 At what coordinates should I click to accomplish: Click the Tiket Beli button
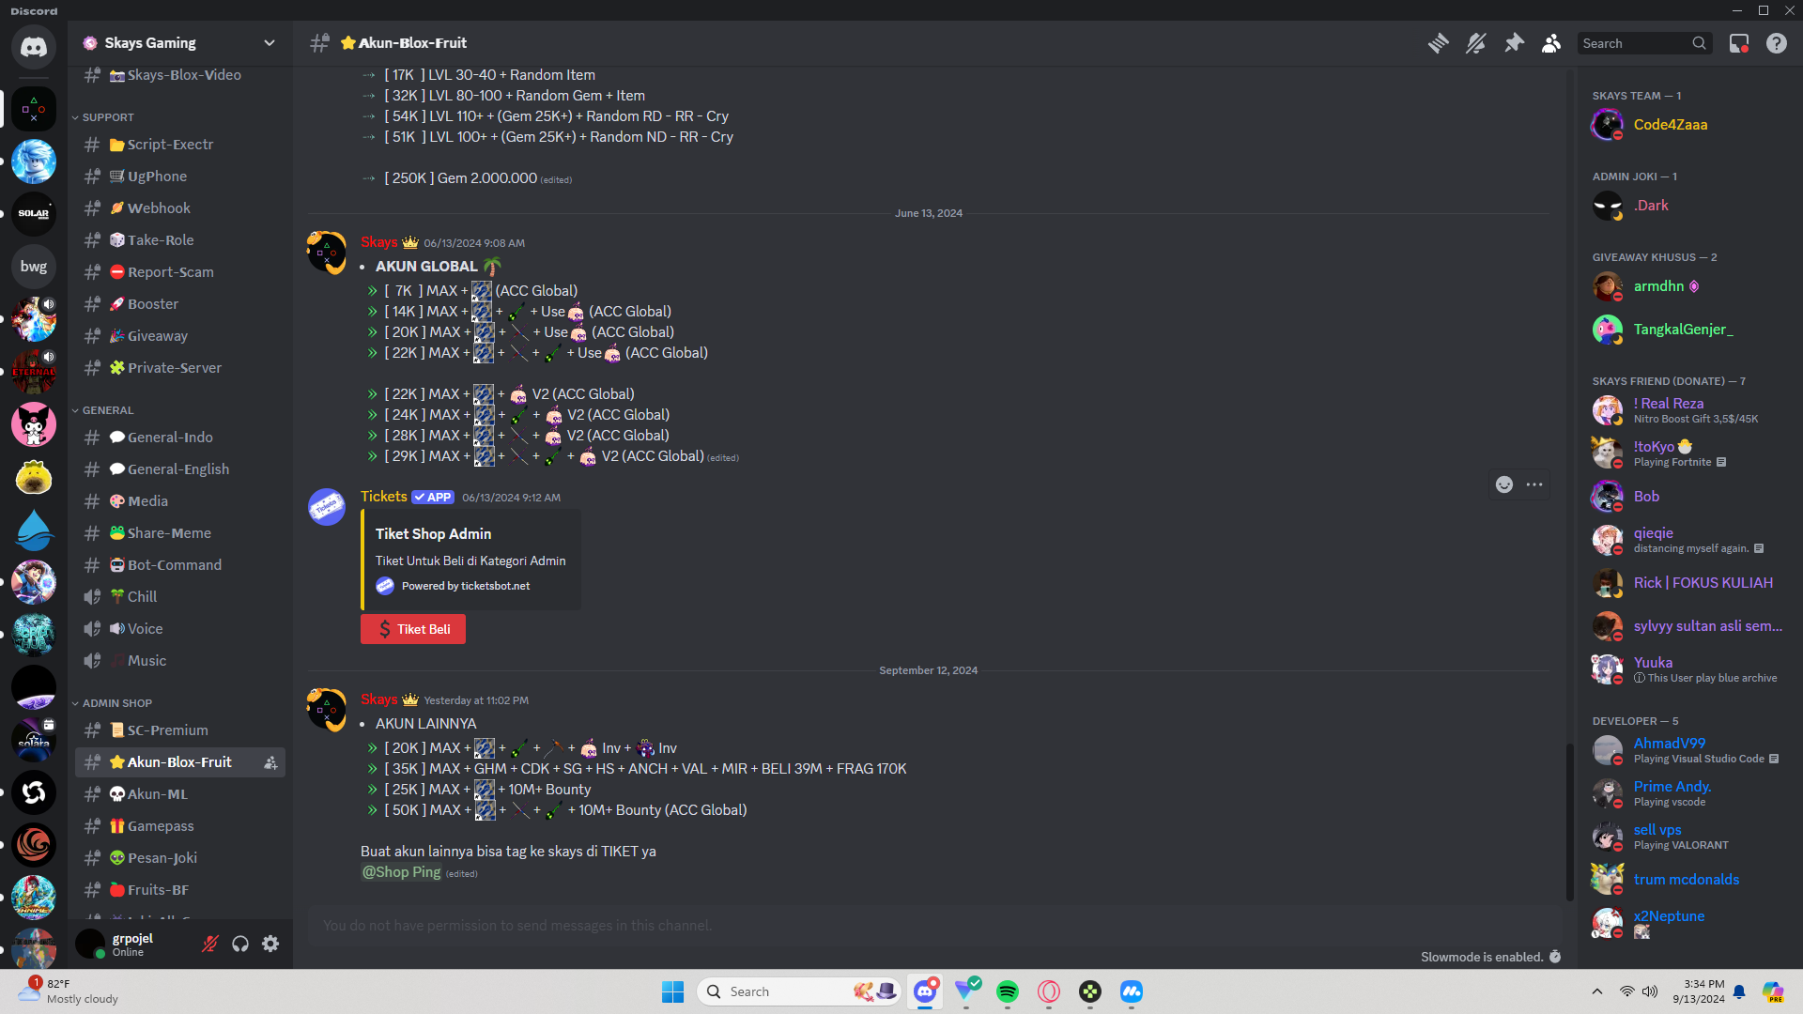tap(413, 629)
